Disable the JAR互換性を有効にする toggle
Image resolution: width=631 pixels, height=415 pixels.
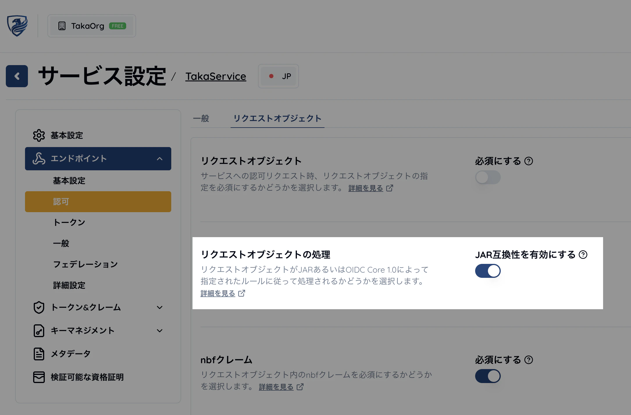click(488, 271)
